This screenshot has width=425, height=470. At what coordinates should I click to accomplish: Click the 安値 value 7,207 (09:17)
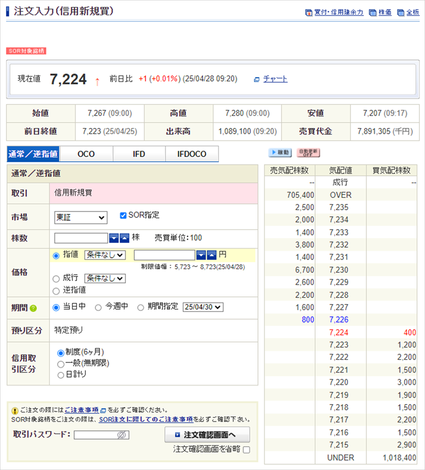coord(385,113)
